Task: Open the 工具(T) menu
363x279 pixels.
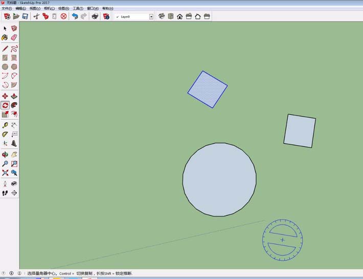Action: pyautogui.click(x=78, y=9)
